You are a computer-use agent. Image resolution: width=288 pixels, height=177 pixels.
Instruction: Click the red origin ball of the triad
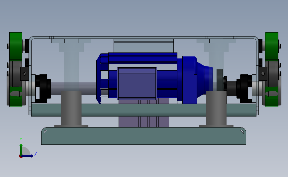[21, 156]
